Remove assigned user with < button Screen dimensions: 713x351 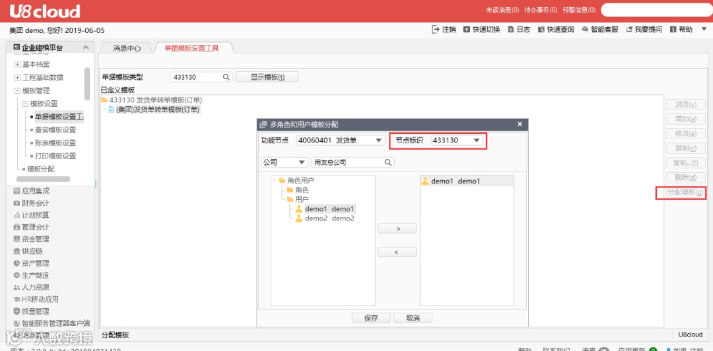(x=397, y=252)
